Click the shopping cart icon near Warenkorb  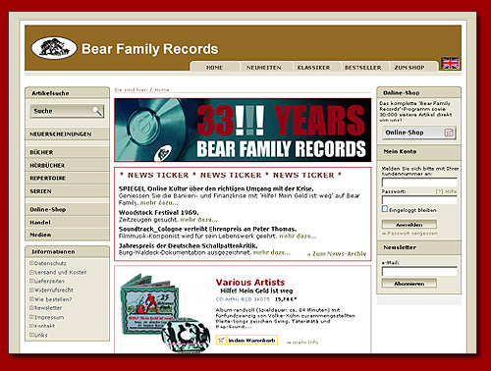coord(221,341)
